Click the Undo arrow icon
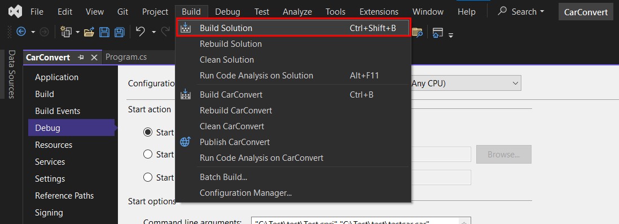 (141, 32)
